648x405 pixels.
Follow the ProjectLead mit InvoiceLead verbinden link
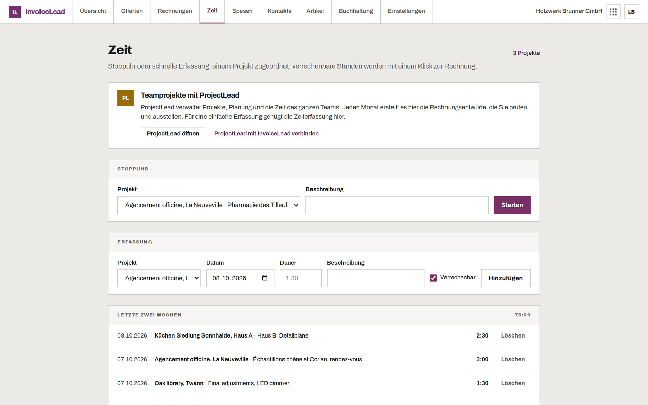click(x=266, y=134)
